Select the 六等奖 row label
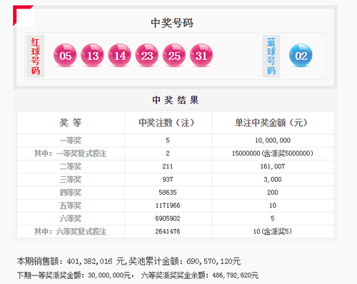Viewport: 357px width, 284px height. [x=71, y=218]
